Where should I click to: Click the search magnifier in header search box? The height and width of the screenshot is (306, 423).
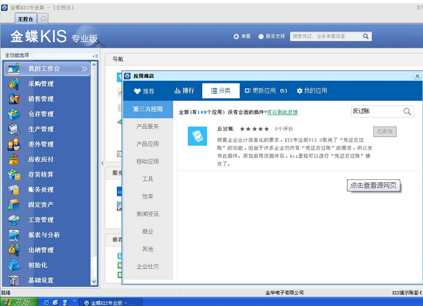[366, 36]
